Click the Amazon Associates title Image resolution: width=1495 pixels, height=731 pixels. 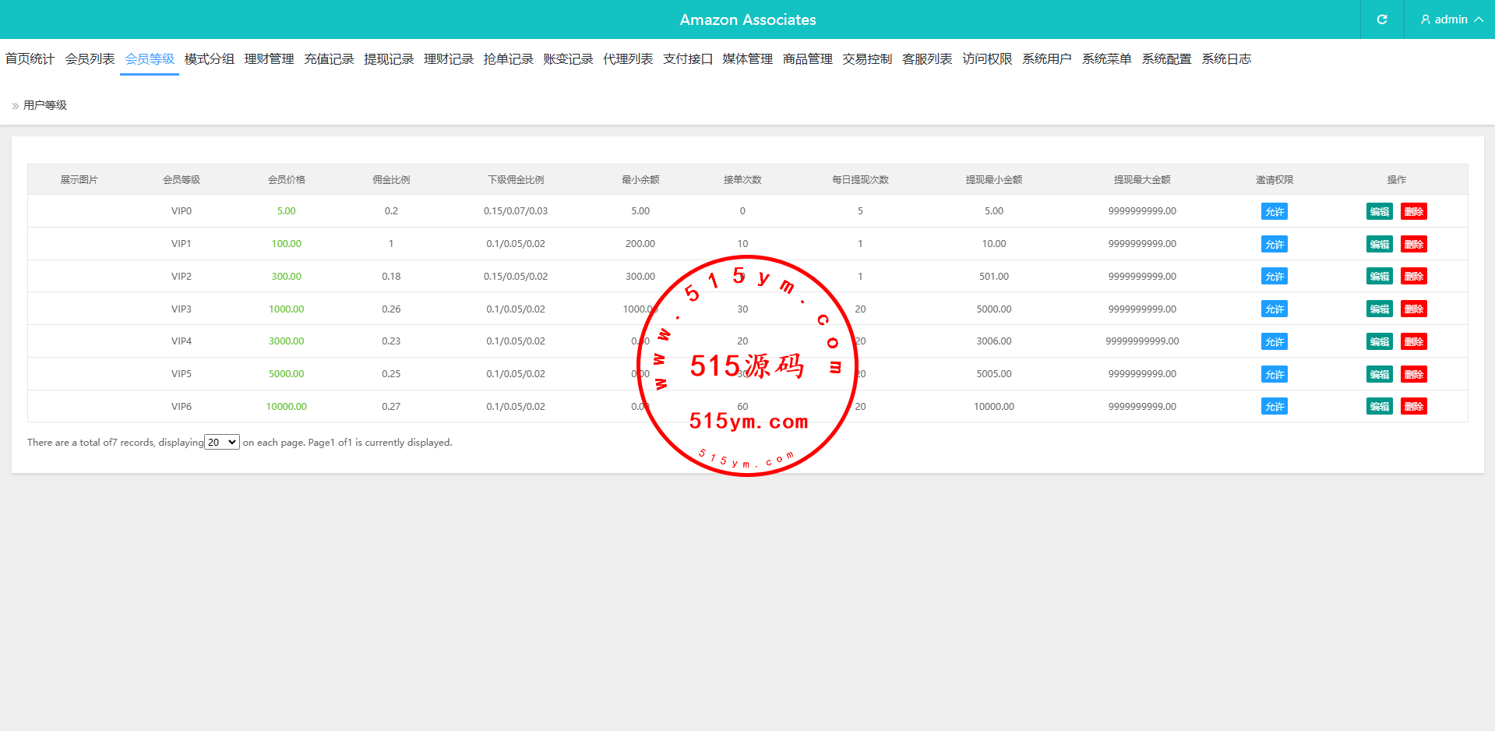pos(747,19)
